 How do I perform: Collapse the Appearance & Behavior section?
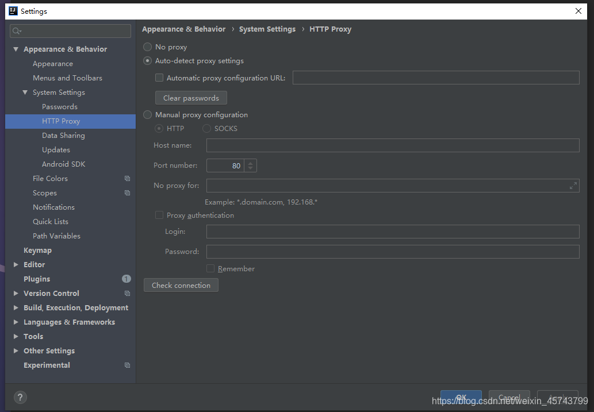click(16, 49)
